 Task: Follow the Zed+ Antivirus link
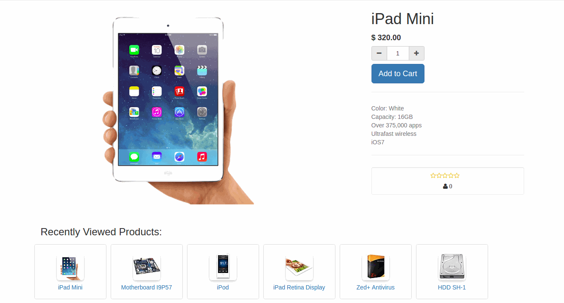376,287
